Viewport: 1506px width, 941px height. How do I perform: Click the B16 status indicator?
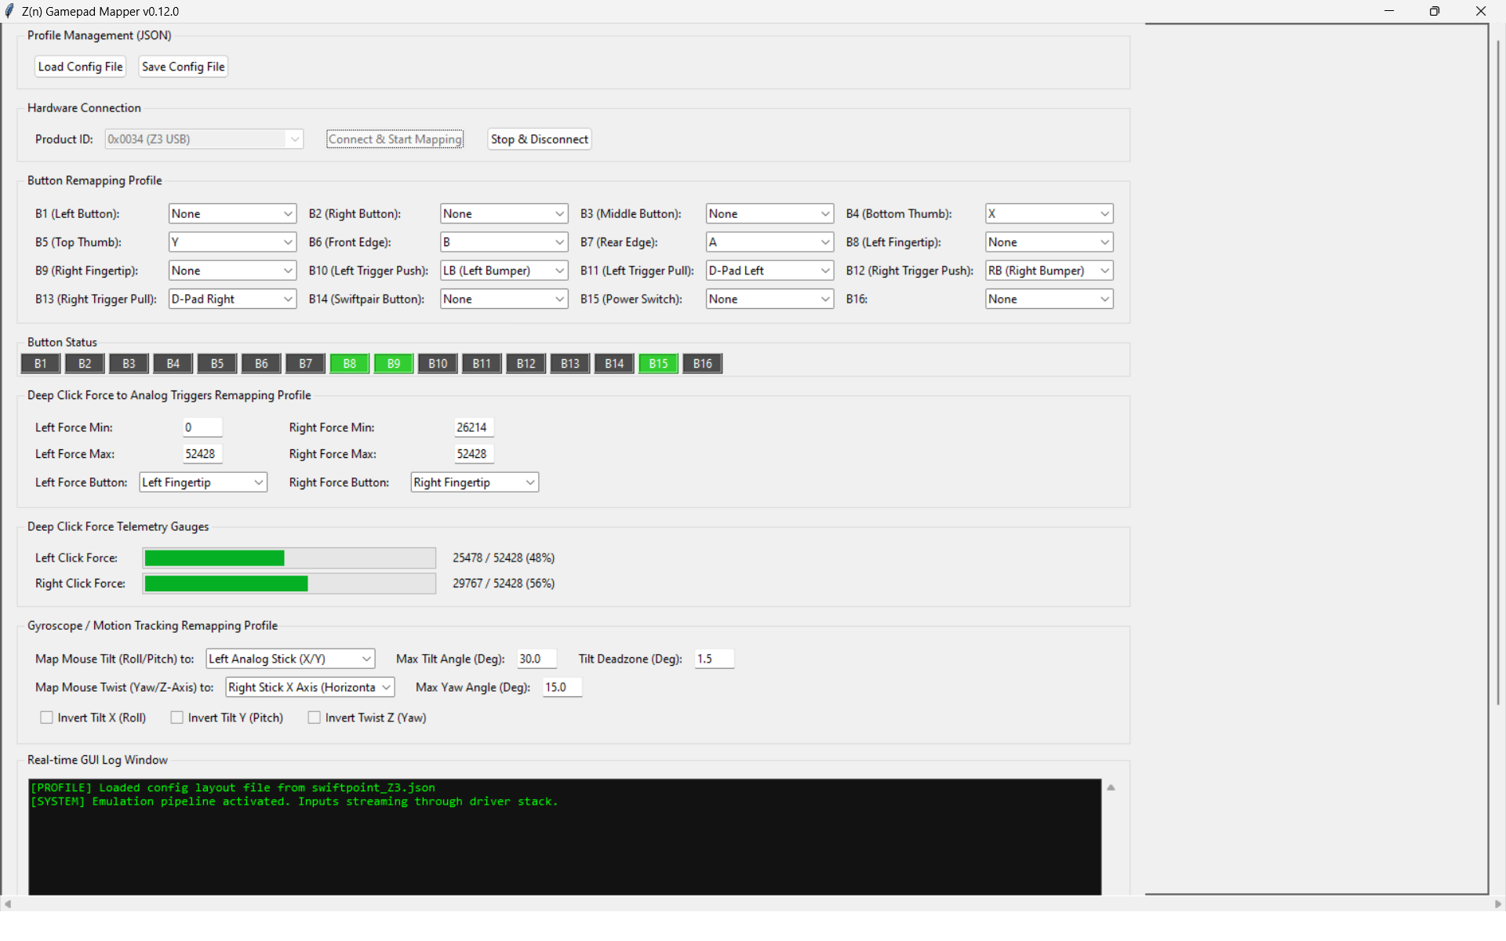(703, 364)
